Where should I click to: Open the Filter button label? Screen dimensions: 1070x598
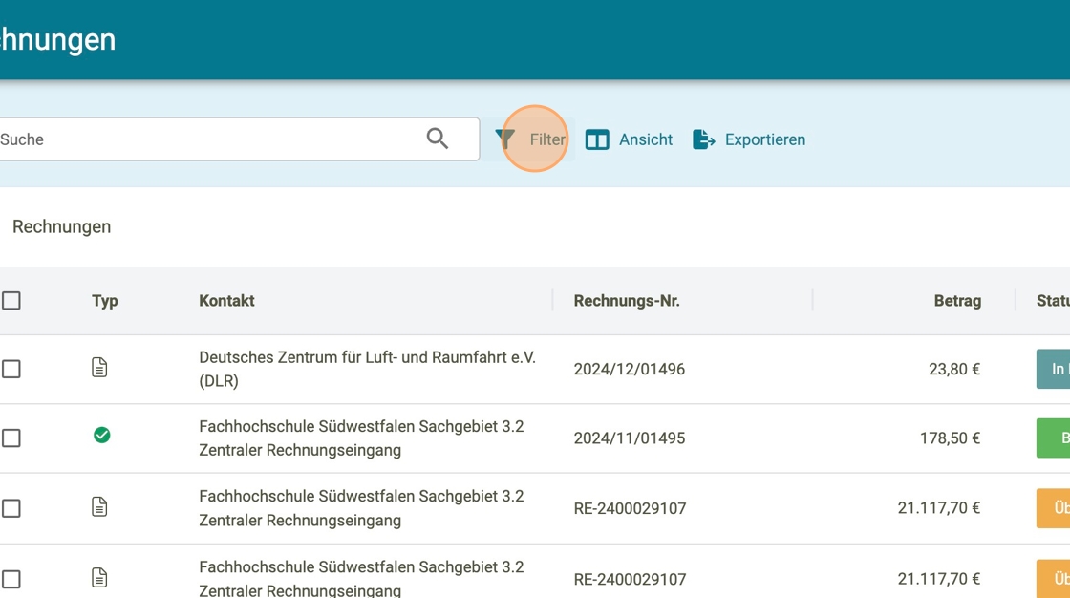coord(548,139)
